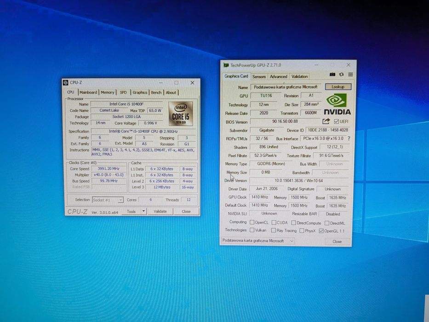Toggle the Vulkan checkbox
This screenshot has width=429, height=322.
[252, 230]
